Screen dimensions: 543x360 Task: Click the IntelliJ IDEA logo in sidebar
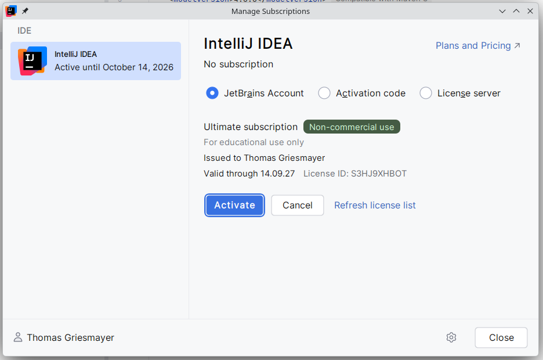[x=32, y=61]
